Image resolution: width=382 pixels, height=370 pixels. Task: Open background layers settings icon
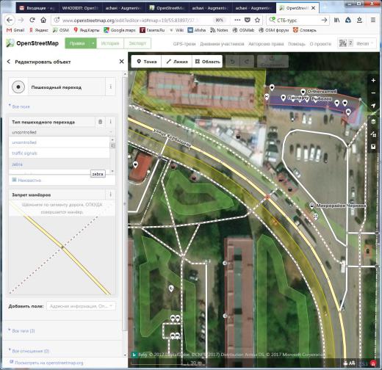tap(373, 121)
